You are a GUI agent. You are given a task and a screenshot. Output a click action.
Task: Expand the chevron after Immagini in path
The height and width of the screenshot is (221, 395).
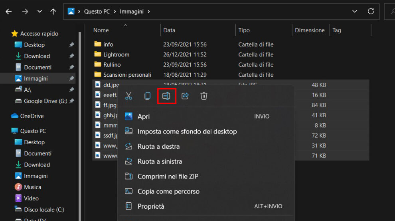[149, 12]
